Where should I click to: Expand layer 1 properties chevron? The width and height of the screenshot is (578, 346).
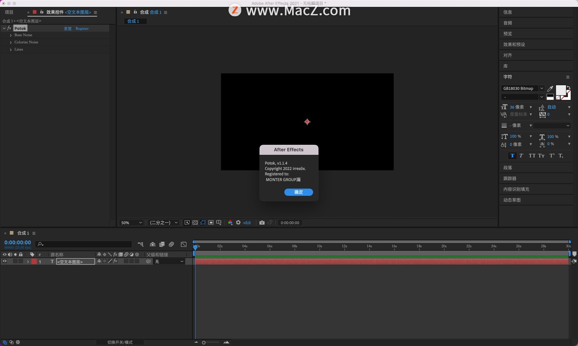pyautogui.click(x=28, y=262)
